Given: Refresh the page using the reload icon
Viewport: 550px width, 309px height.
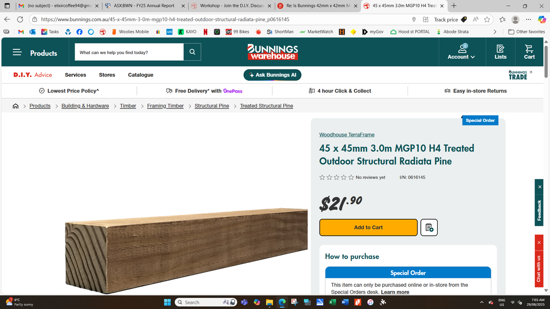Looking at the screenshot, I should 20,20.
